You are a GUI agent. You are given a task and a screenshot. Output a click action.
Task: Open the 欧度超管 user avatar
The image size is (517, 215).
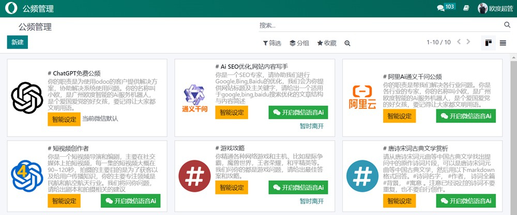[483, 9]
